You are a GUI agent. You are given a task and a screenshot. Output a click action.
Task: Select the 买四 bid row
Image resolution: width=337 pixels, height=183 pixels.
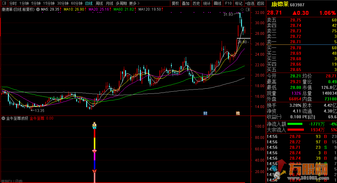[x=301, y=64]
